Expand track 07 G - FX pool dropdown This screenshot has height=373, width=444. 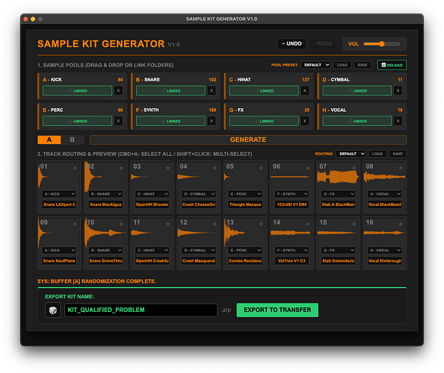[x=338, y=194]
